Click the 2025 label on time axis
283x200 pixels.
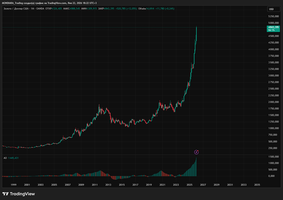click(x=190, y=185)
